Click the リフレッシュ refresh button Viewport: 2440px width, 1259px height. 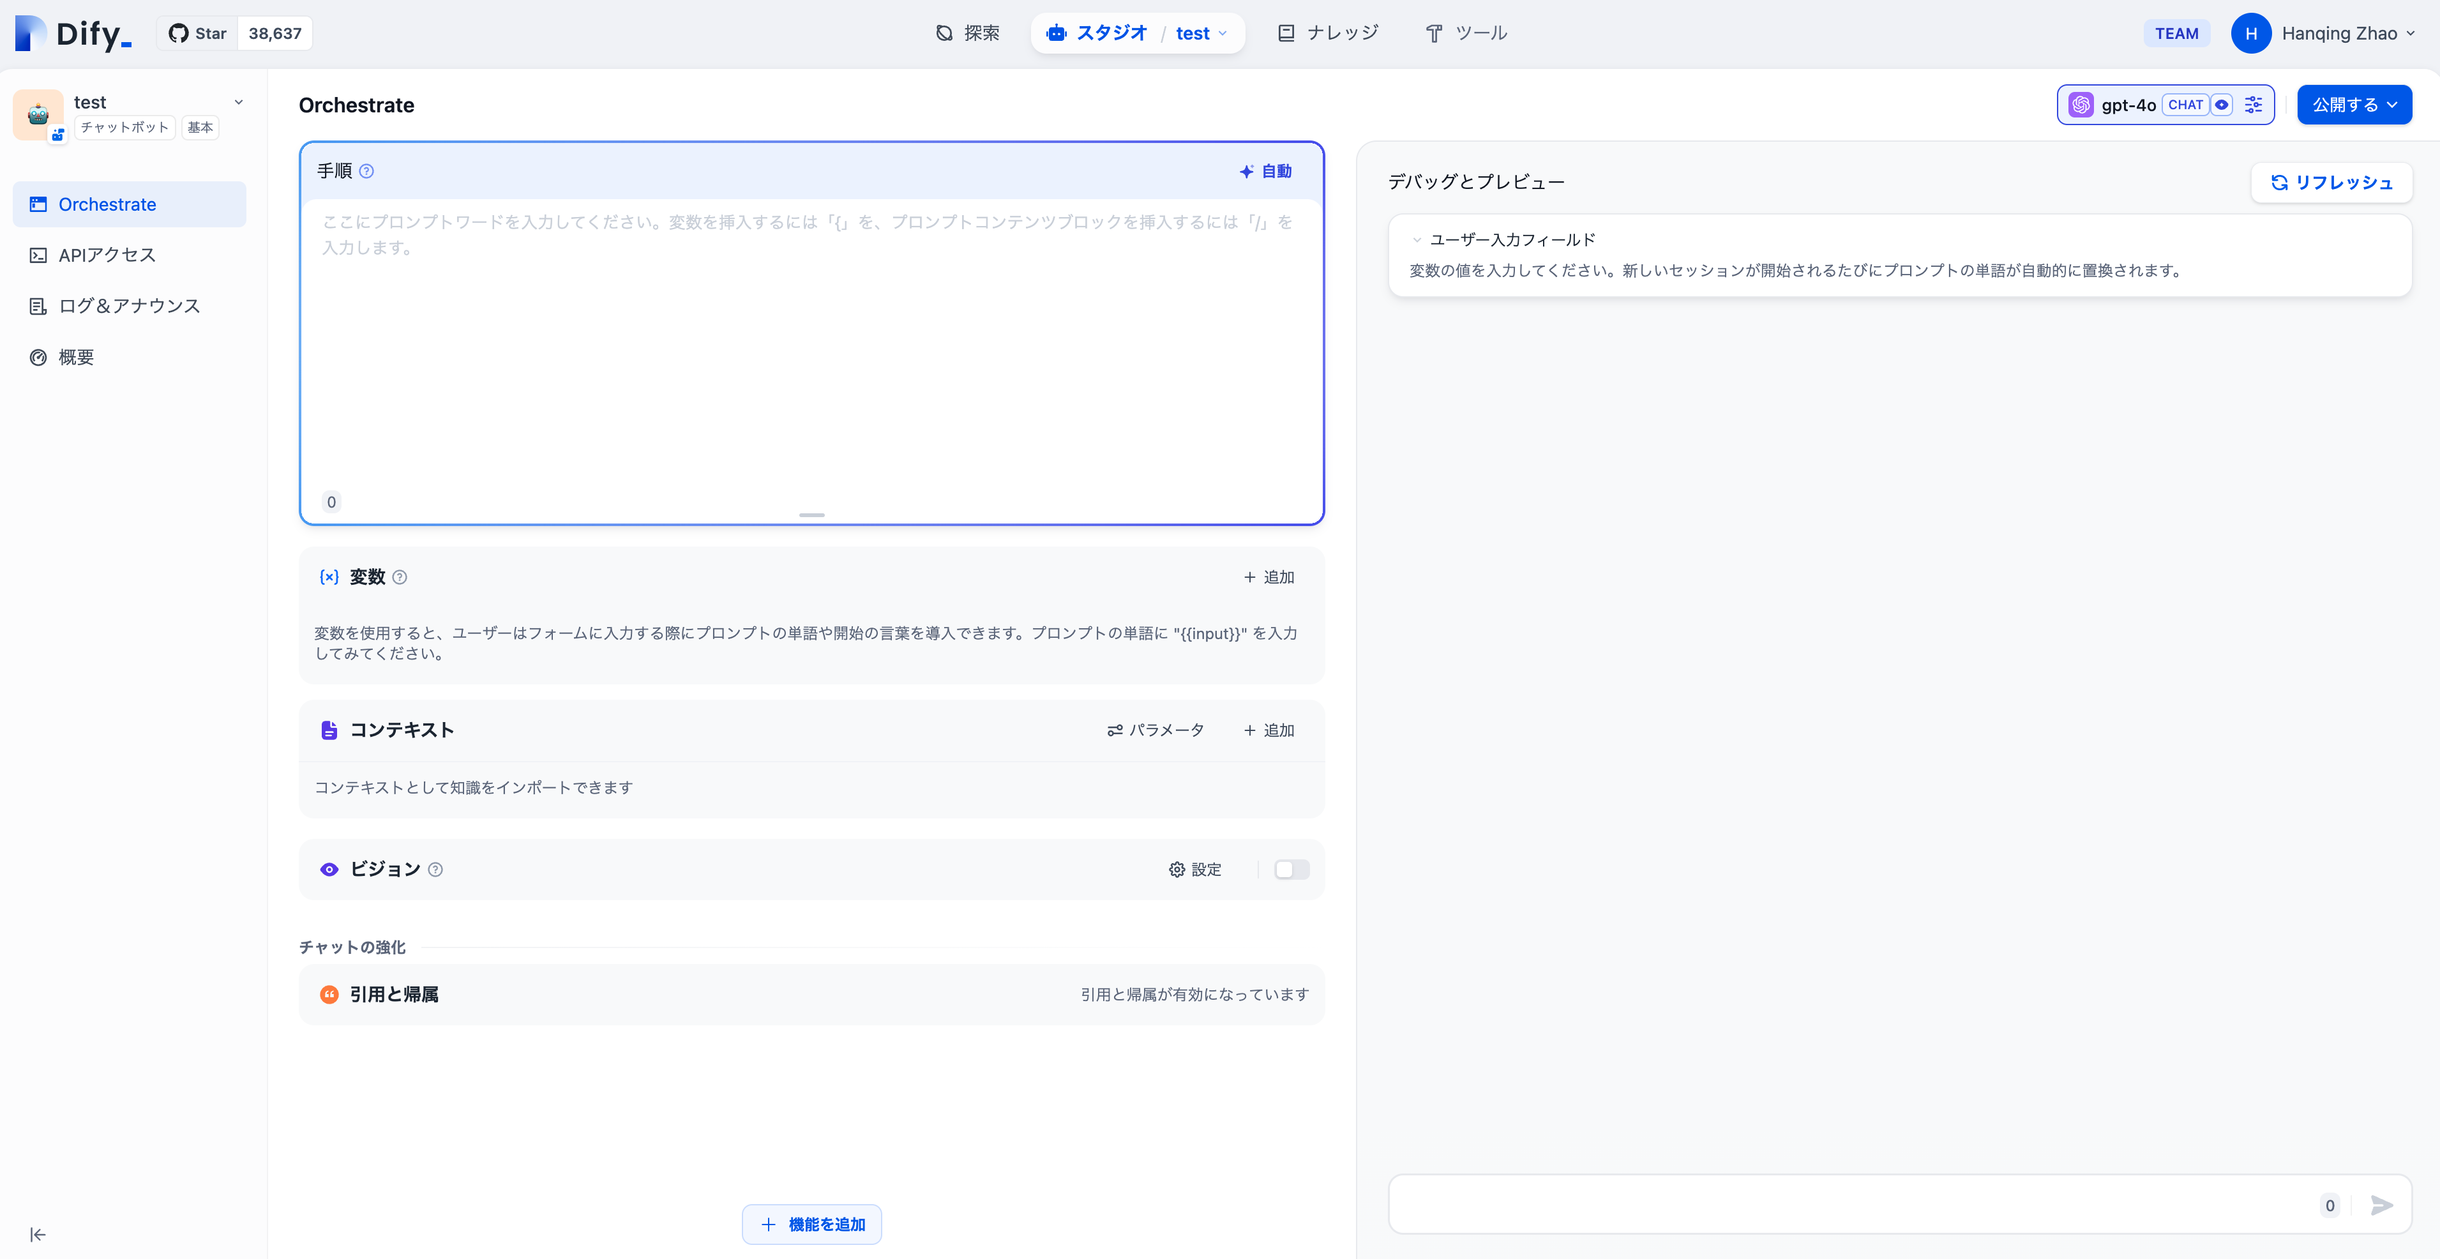[x=2331, y=183]
